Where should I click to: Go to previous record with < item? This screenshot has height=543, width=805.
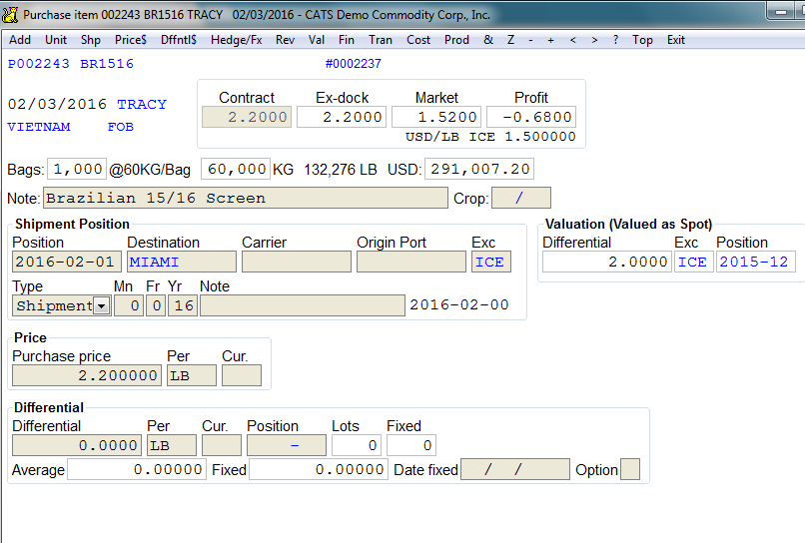click(573, 40)
